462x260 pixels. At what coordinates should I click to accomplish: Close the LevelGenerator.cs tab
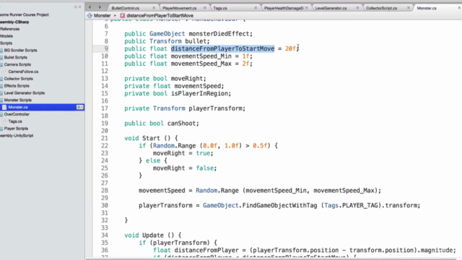(x=357, y=8)
